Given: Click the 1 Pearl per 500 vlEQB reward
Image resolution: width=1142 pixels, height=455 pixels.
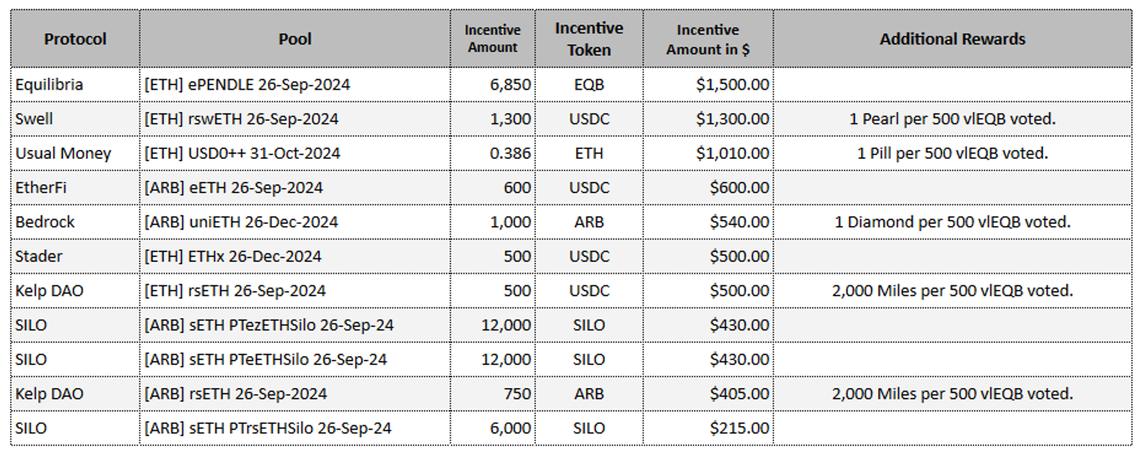Looking at the screenshot, I should (x=952, y=119).
